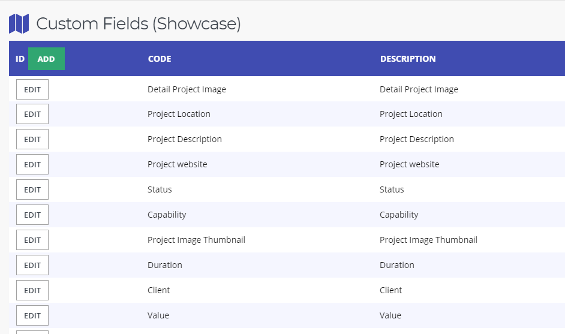Edit the Project Image Thumbnail field
The width and height of the screenshot is (565, 334).
(x=32, y=240)
